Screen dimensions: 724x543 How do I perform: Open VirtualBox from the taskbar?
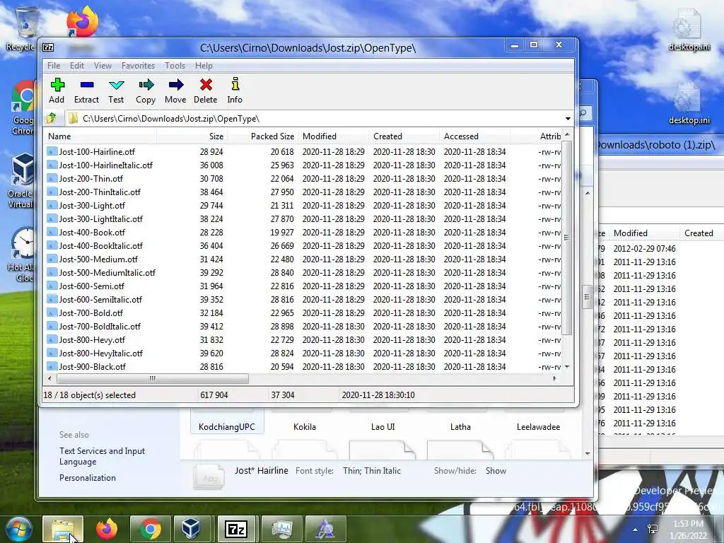click(192, 529)
